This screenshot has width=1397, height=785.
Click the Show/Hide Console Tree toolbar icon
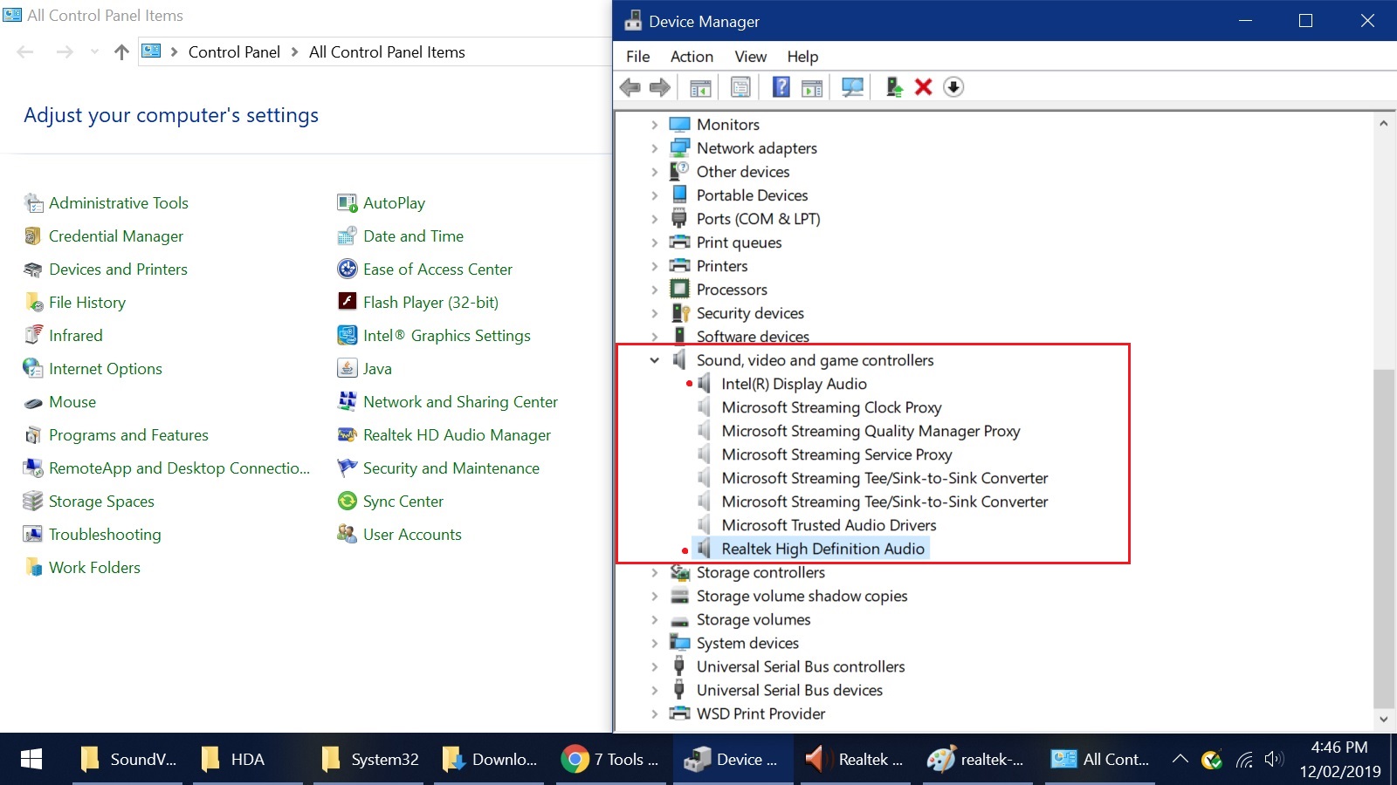(x=699, y=86)
